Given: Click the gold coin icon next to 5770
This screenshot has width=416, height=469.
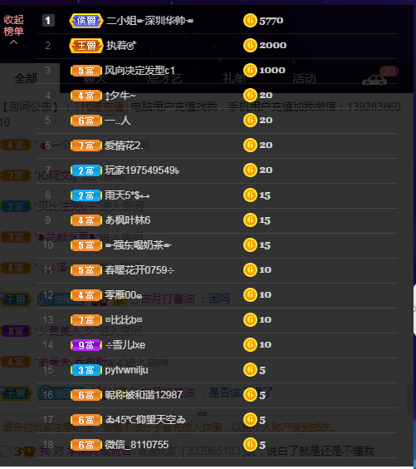Looking at the screenshot, I should click(x=250, y=20).
